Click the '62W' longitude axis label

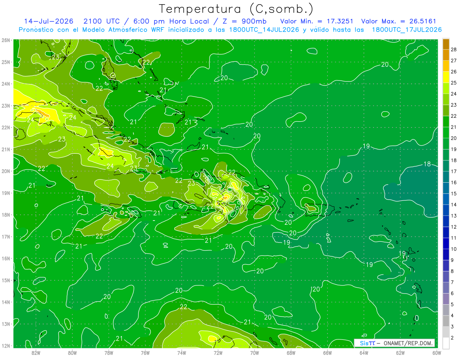point(400,352)
